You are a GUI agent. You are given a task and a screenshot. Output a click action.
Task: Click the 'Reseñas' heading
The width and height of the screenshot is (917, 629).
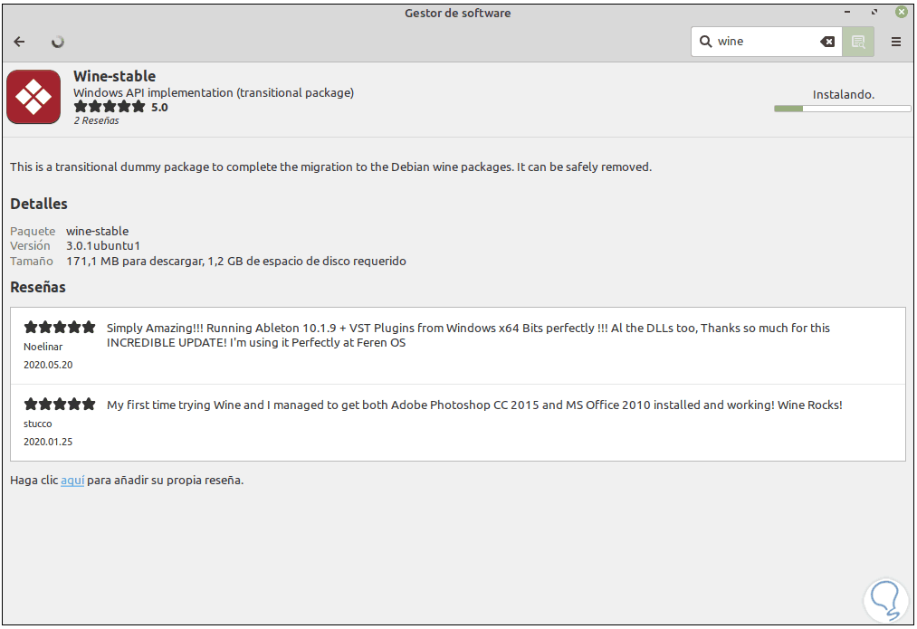pos(38,287)
